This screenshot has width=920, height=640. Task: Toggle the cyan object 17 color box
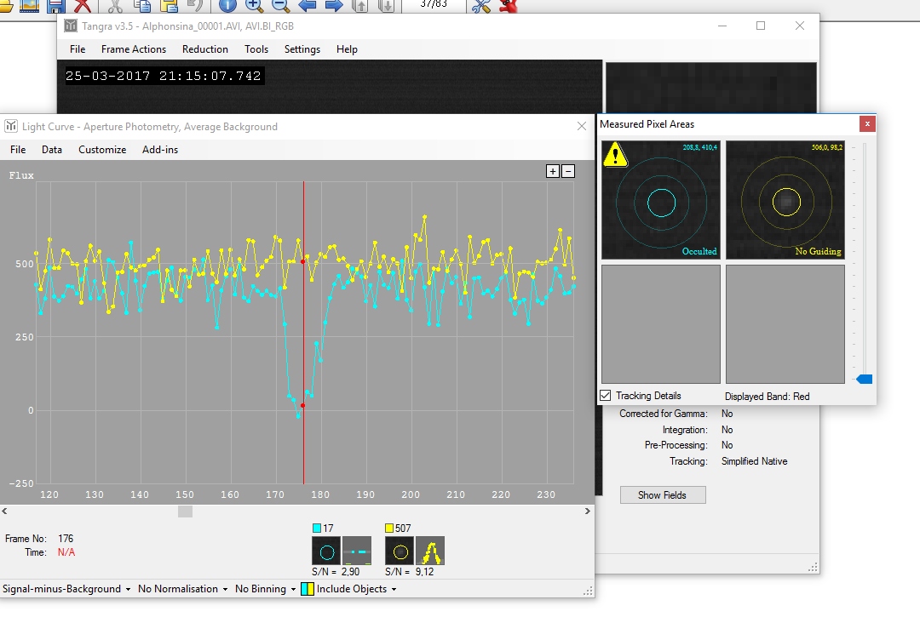[318, 529]
